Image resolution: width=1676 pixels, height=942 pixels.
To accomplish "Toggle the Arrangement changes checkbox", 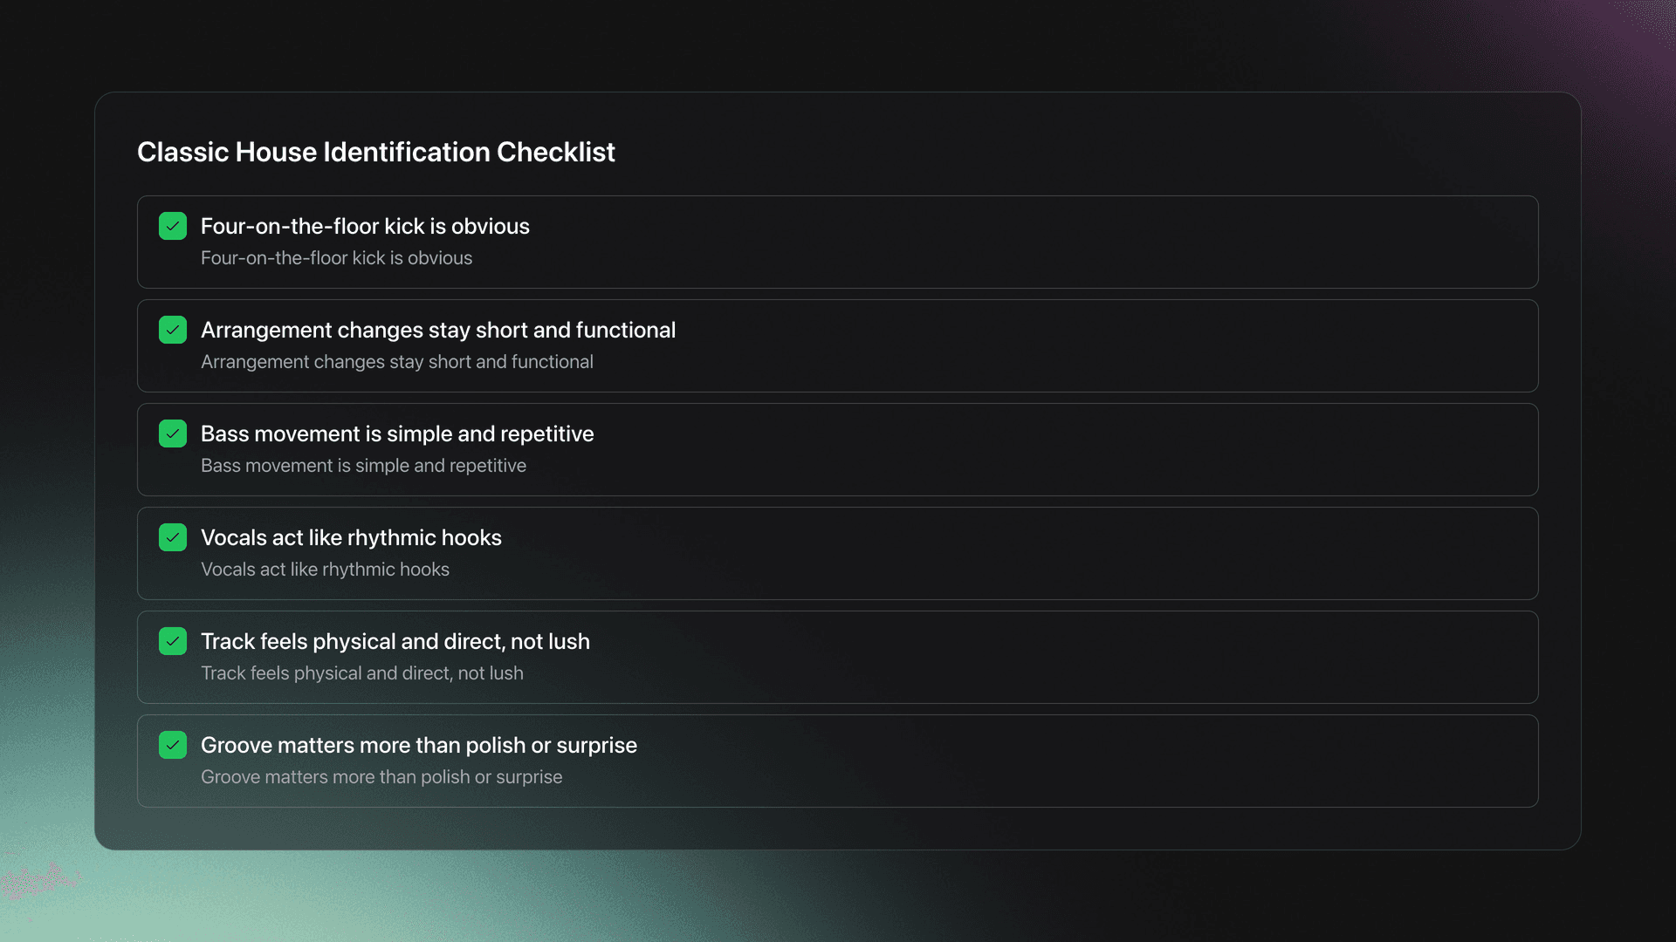I will click(x=173, y=330).
